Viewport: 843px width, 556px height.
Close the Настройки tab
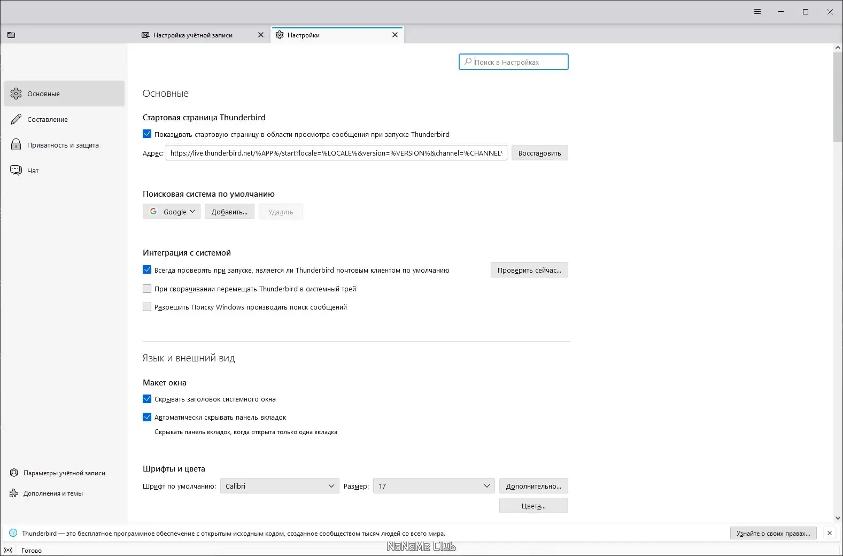(x=395, y=35)
